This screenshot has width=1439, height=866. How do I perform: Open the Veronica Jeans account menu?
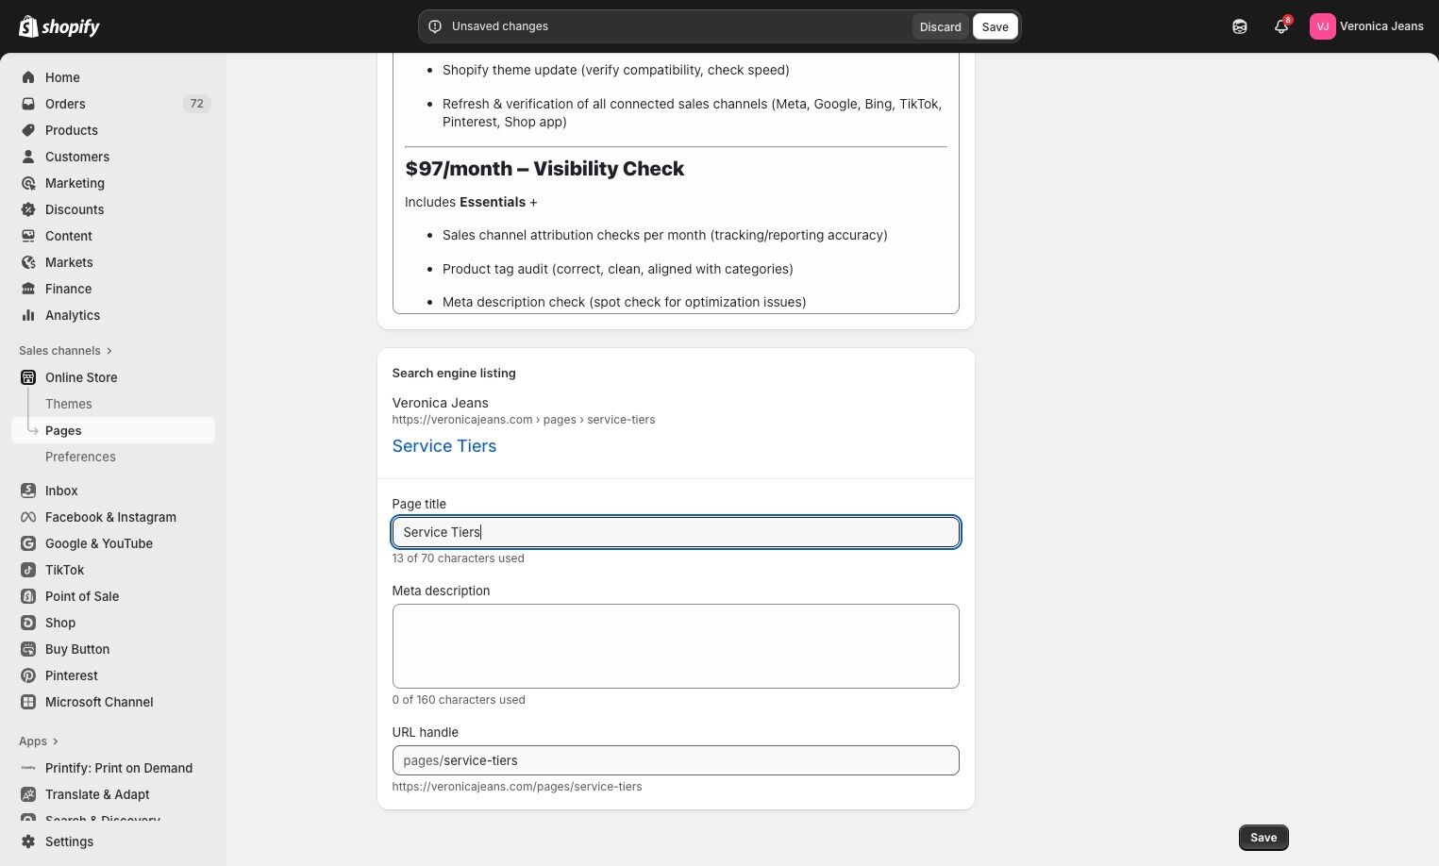click(1365, 26)
